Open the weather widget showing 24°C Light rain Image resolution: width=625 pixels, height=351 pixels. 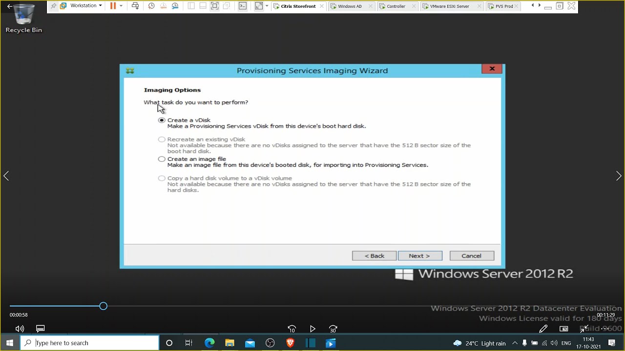pos(479,343)
